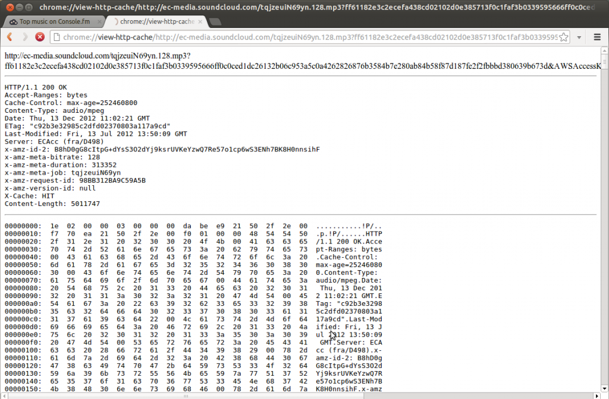Click the "X-Cache: HIT" header line
This screenshot has width=609, height=399.
(x=30, y=196)
